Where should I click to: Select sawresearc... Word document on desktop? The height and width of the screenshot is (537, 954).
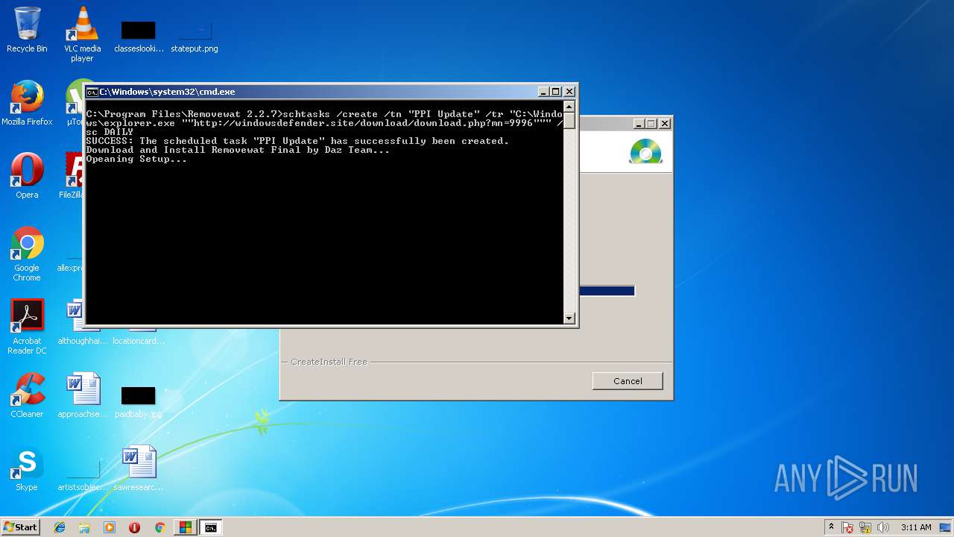point(138,468)
